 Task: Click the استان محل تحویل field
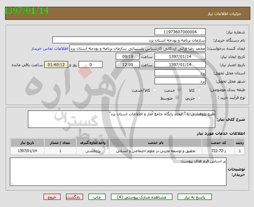(180, 73)
